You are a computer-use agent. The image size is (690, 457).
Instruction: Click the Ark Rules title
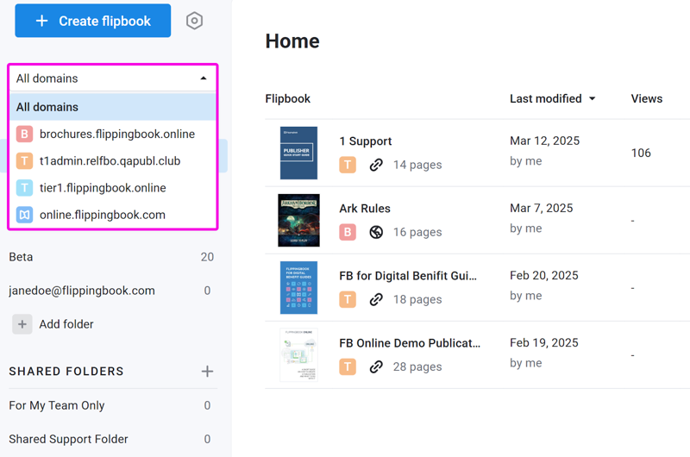tap(365, 209)
